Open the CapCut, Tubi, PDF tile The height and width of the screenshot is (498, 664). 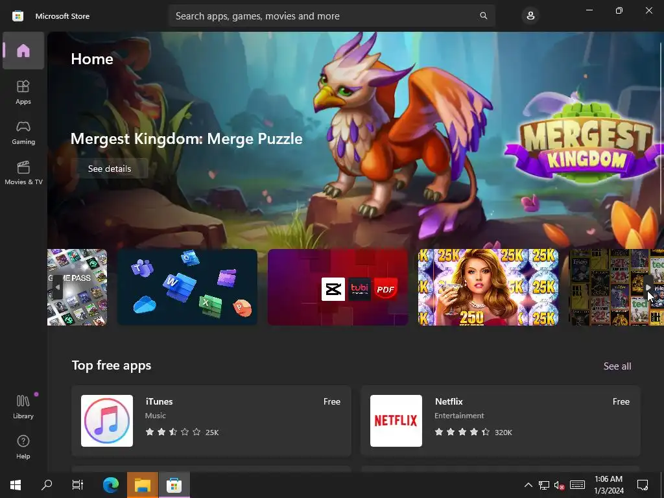[337, 287]
